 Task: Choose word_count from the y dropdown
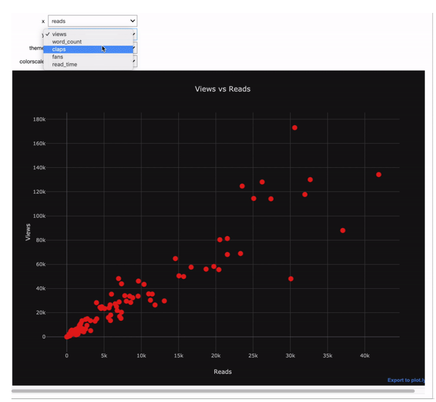88,42
